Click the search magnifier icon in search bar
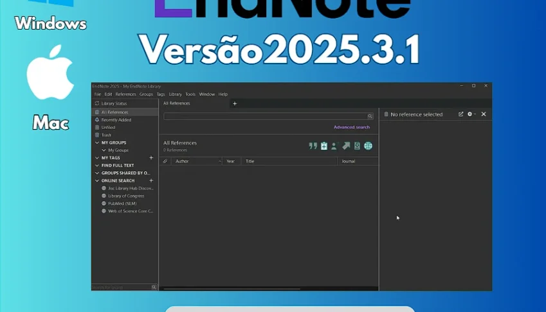Viewport: 546px width, 312px height. click(x=370, y=116)
